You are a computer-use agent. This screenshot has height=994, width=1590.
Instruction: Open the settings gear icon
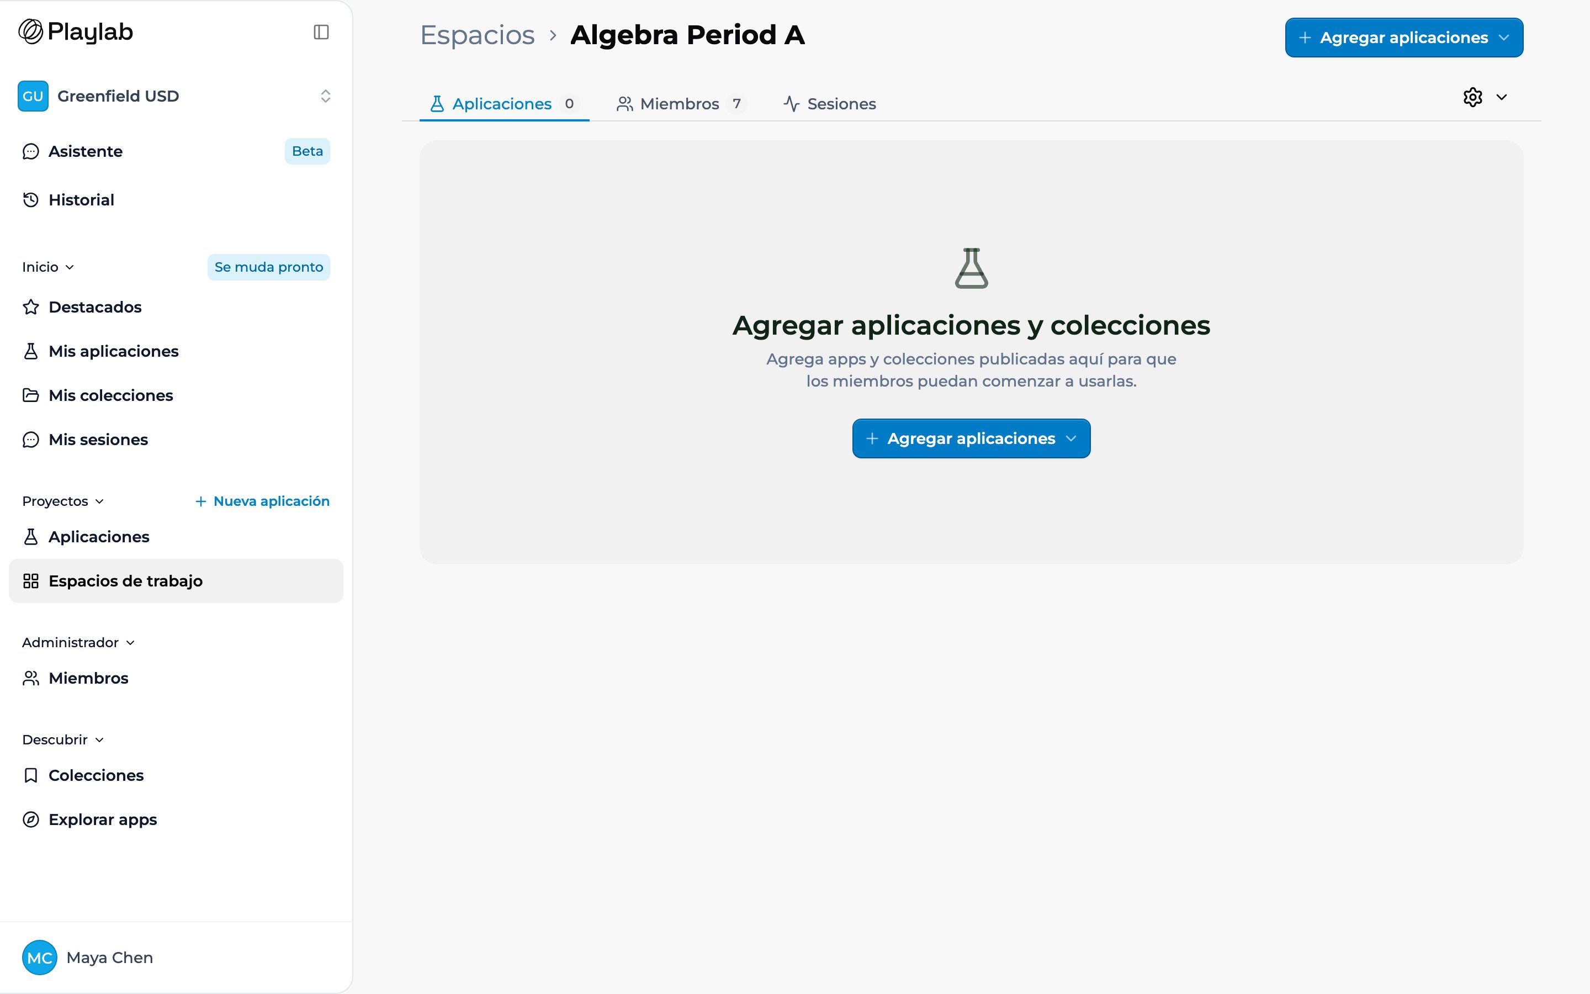click(1472, 97)
